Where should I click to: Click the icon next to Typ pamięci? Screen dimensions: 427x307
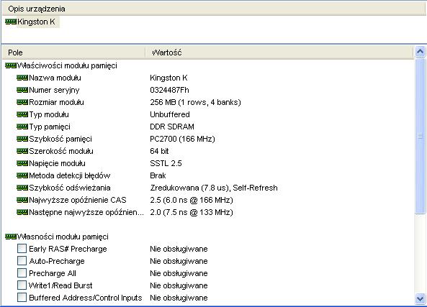click(x=22, y=127)
